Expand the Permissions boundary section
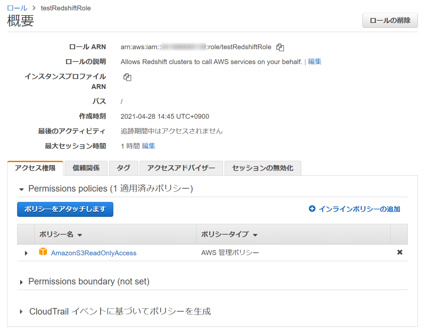 click(20, 281)
